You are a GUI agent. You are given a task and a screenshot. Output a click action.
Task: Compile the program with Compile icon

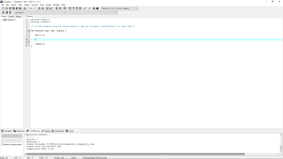tap(70, 8)
